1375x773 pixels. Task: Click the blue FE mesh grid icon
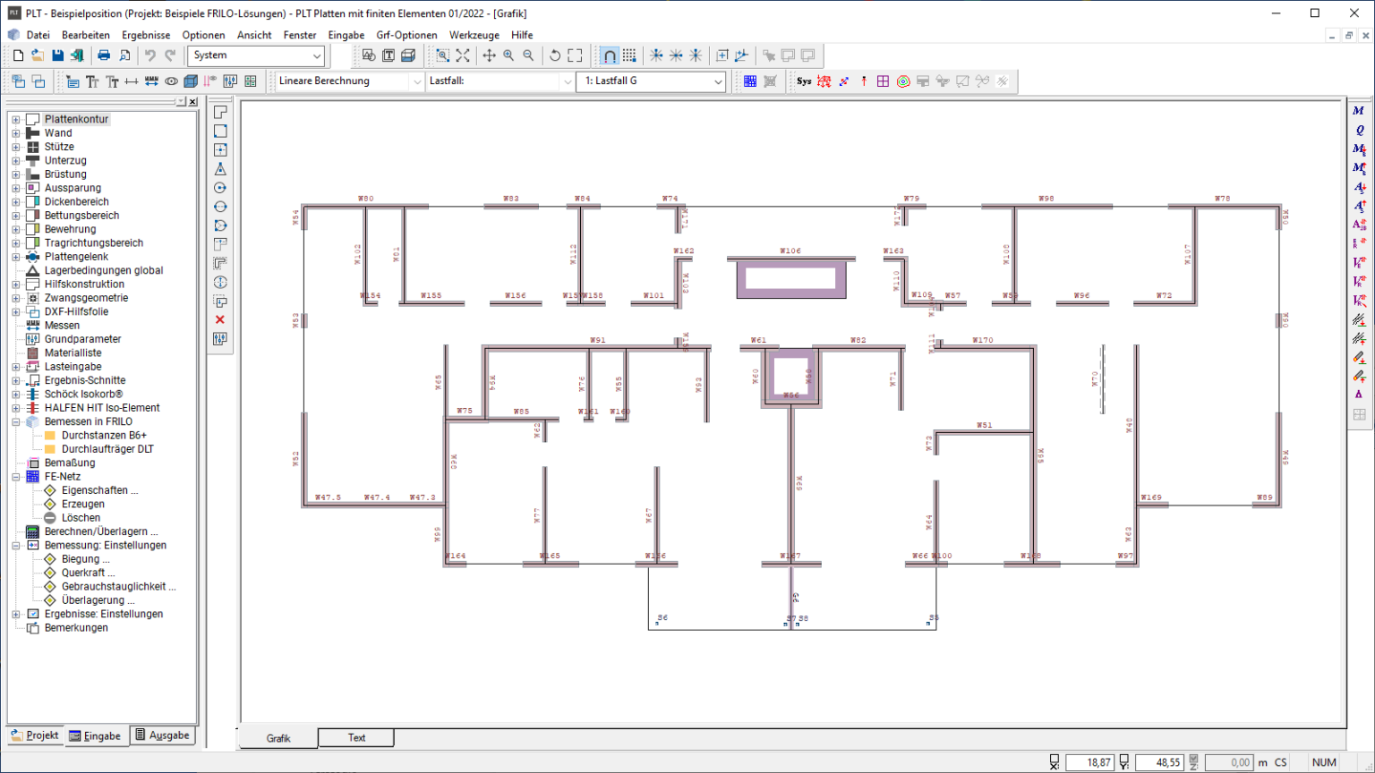[x=750, y=81]
